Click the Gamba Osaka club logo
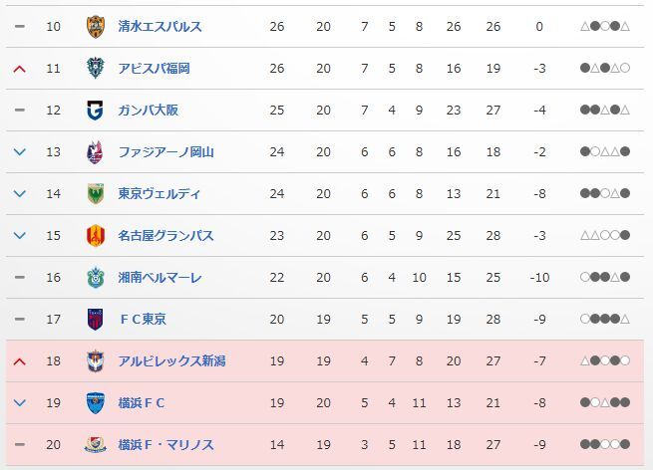 (x=96, y=111)
